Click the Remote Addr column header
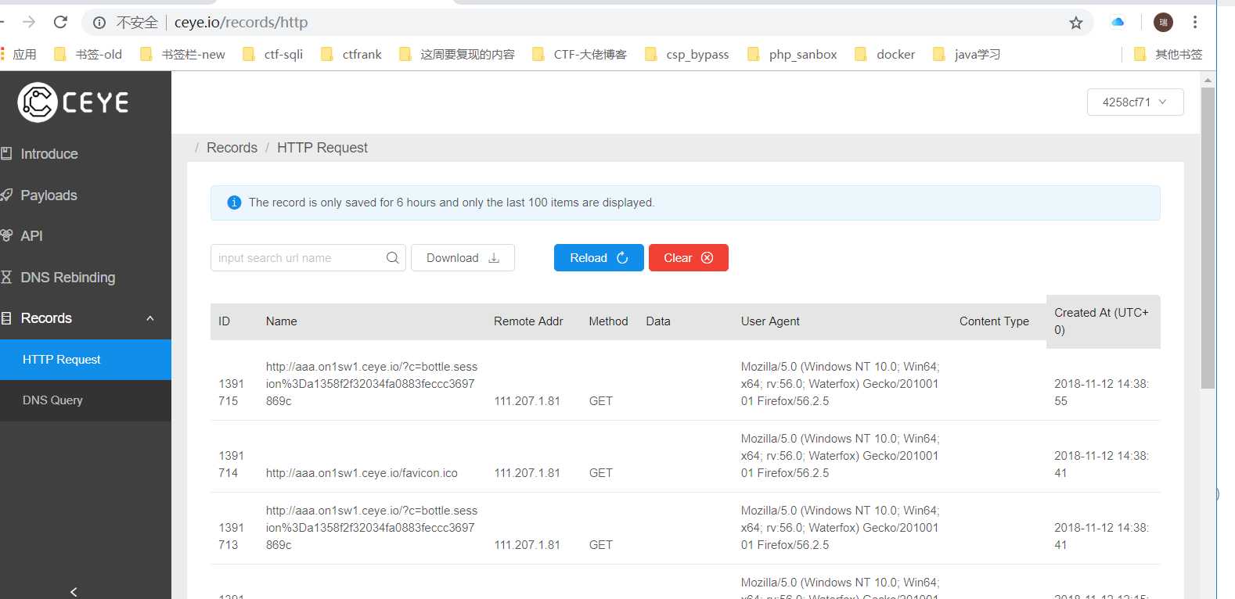This screenshot has height=599, width=1235. 528,321
